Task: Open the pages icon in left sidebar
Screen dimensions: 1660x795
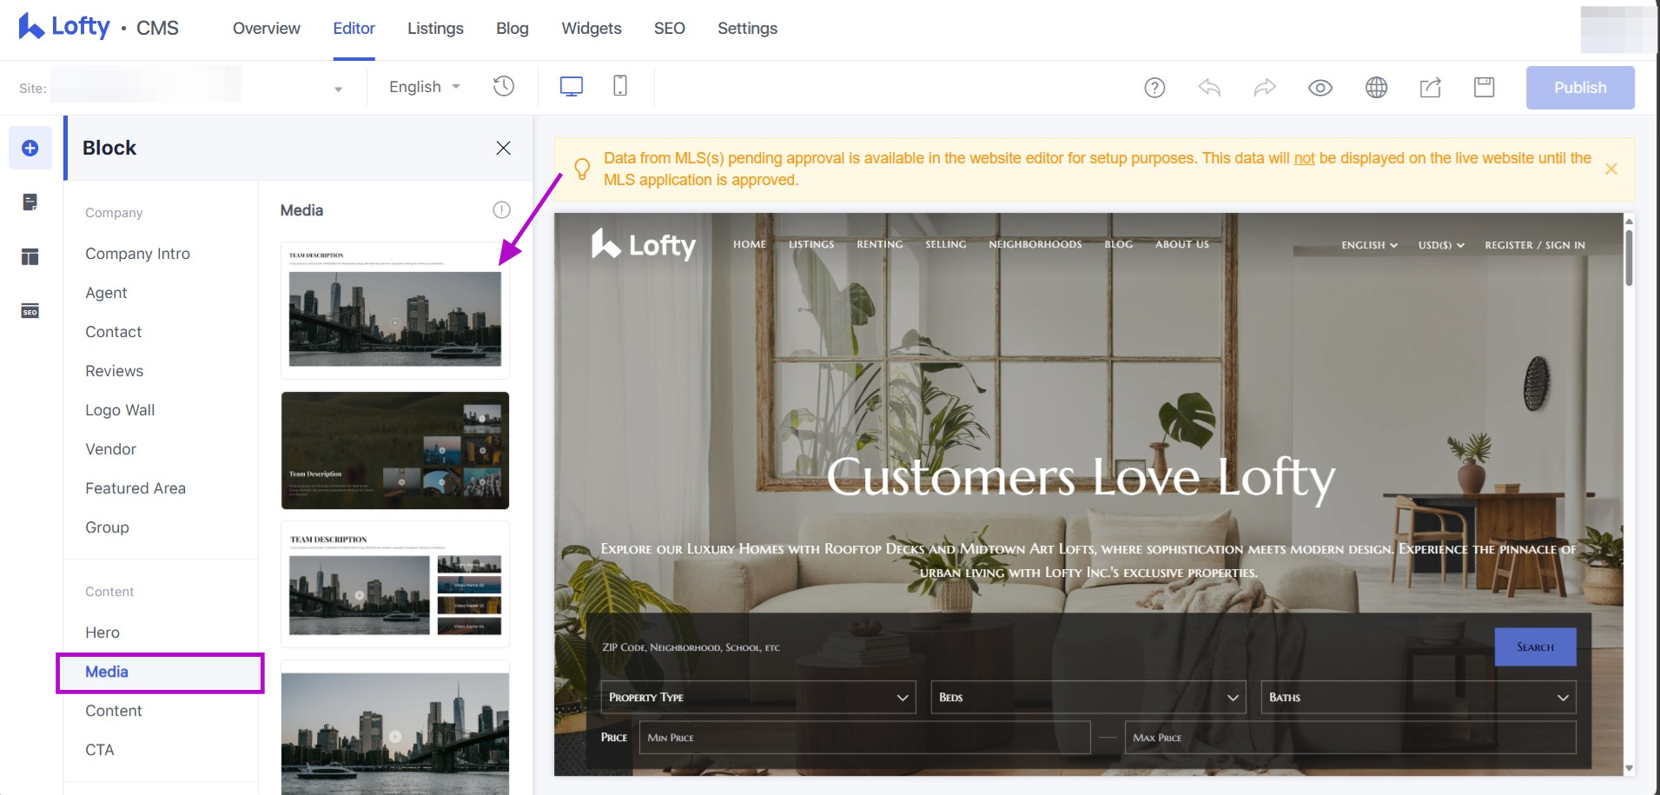Action: 30,202
